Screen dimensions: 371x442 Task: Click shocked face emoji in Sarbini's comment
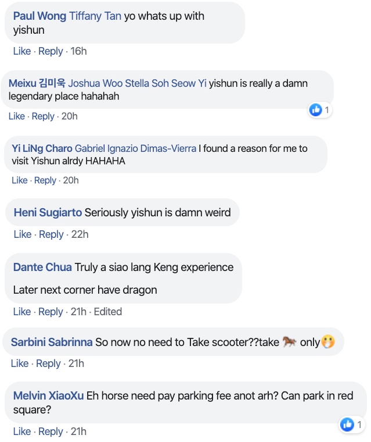[x=328, y=342]
